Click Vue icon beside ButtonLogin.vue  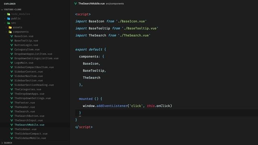tap(12, 45)
